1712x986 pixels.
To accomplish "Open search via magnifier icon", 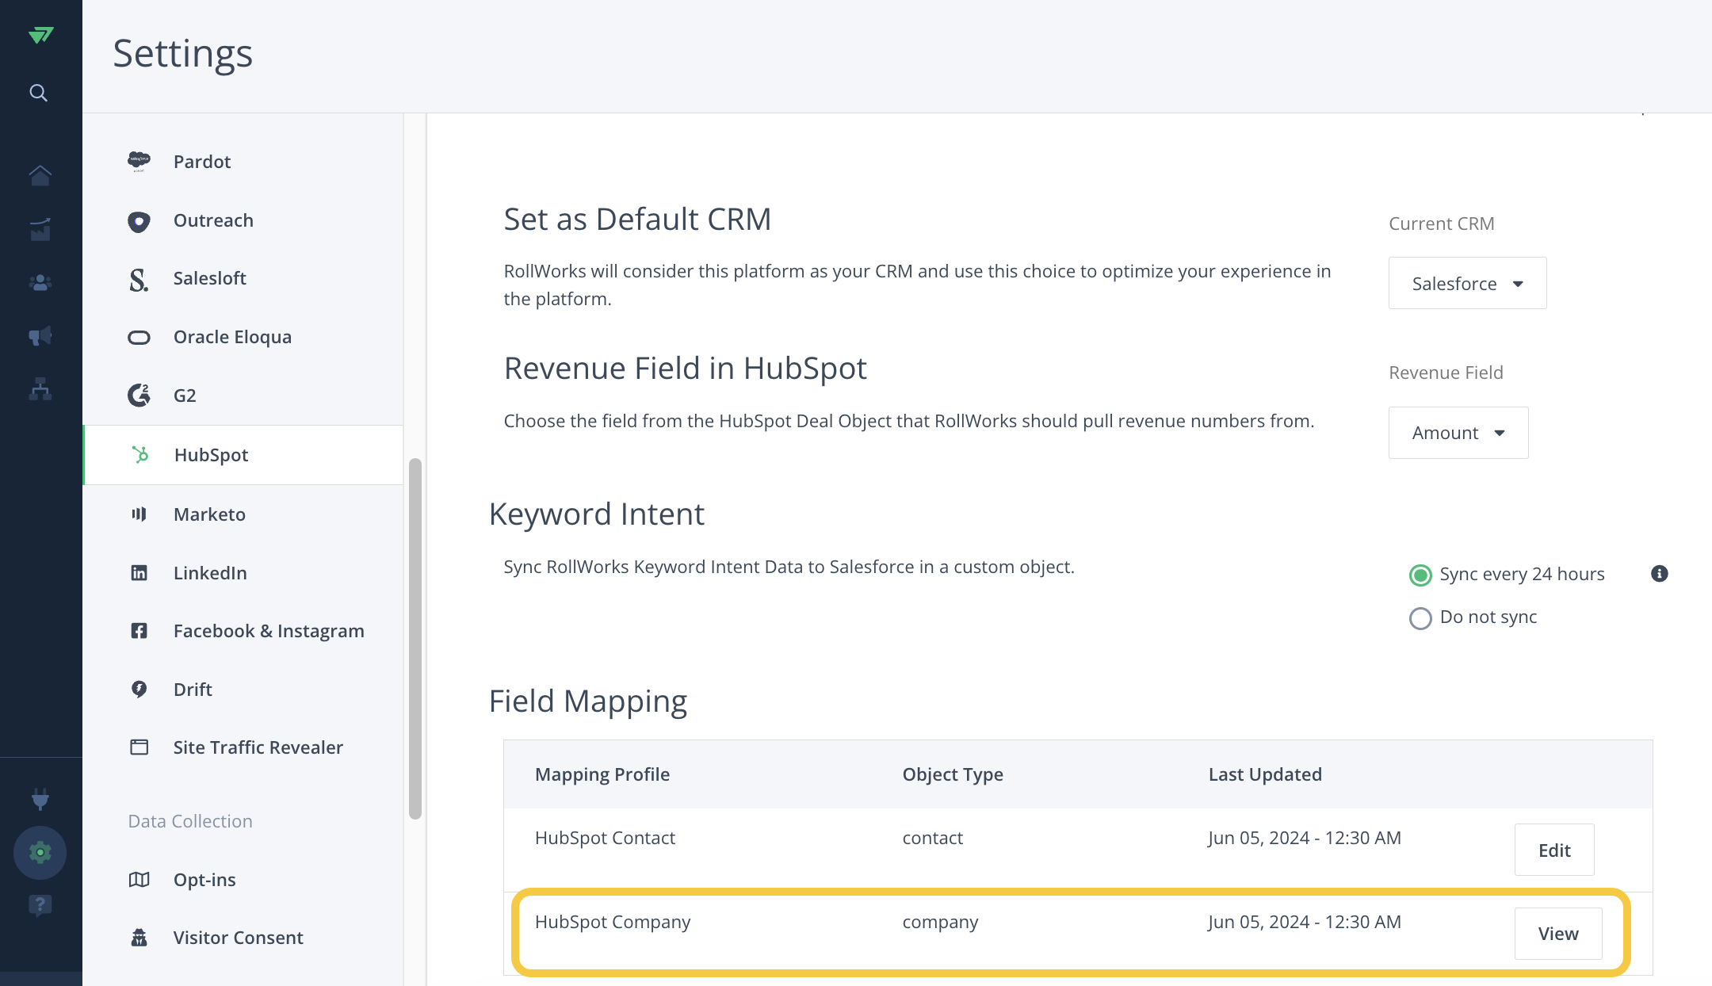I will click(39, 93).
